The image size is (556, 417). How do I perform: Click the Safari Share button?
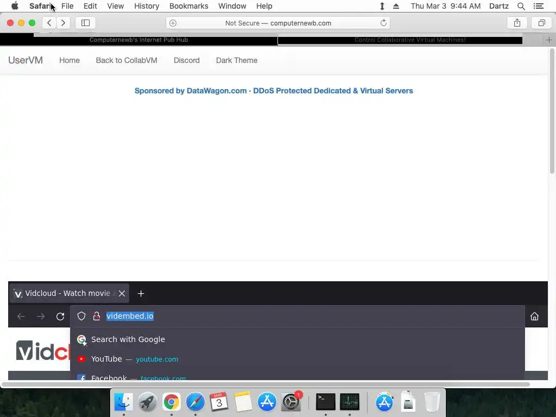coord(517,23)
